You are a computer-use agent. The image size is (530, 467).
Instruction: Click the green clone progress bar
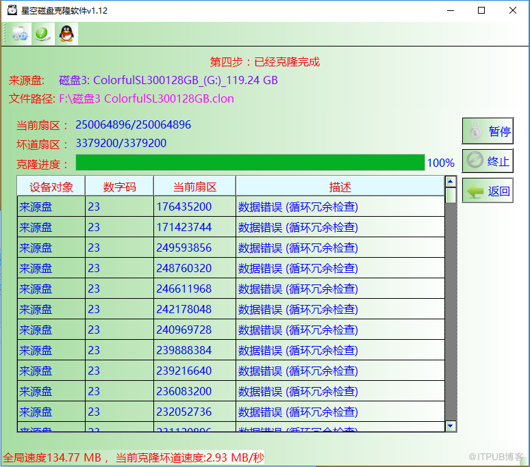250,163
